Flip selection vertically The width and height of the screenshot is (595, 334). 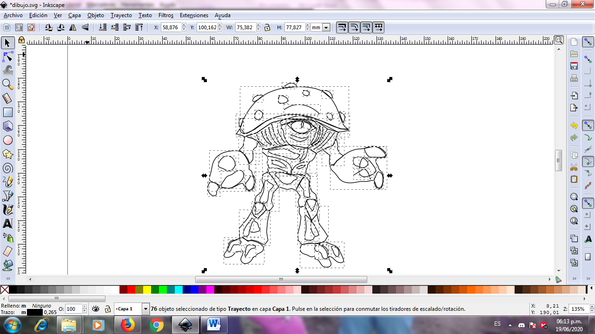(84, 27)
